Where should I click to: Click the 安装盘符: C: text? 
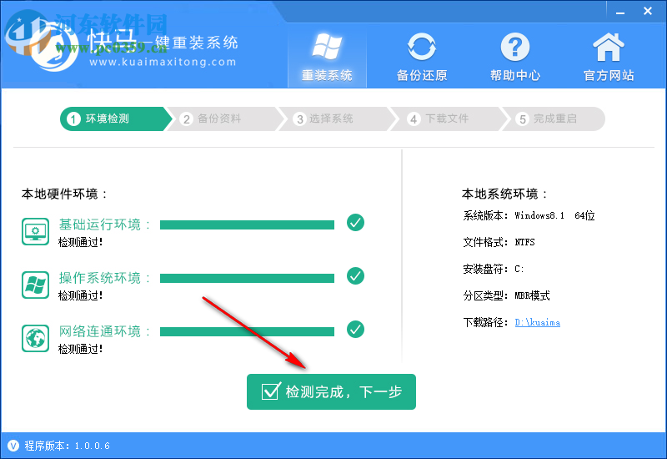pos(494,269)
